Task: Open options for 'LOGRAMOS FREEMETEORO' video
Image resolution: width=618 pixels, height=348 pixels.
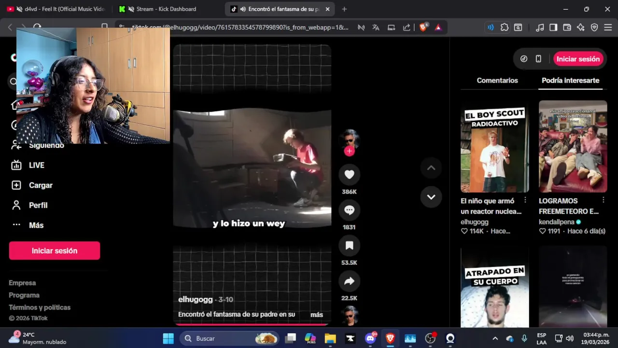Action: (x=604, y=200)
